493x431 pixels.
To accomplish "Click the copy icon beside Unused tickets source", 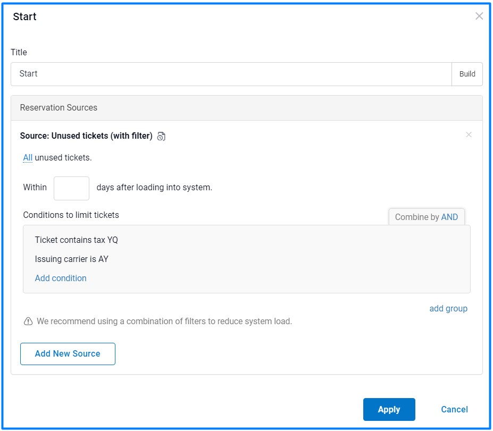I will pyautogui.click(x=161, y=137).
